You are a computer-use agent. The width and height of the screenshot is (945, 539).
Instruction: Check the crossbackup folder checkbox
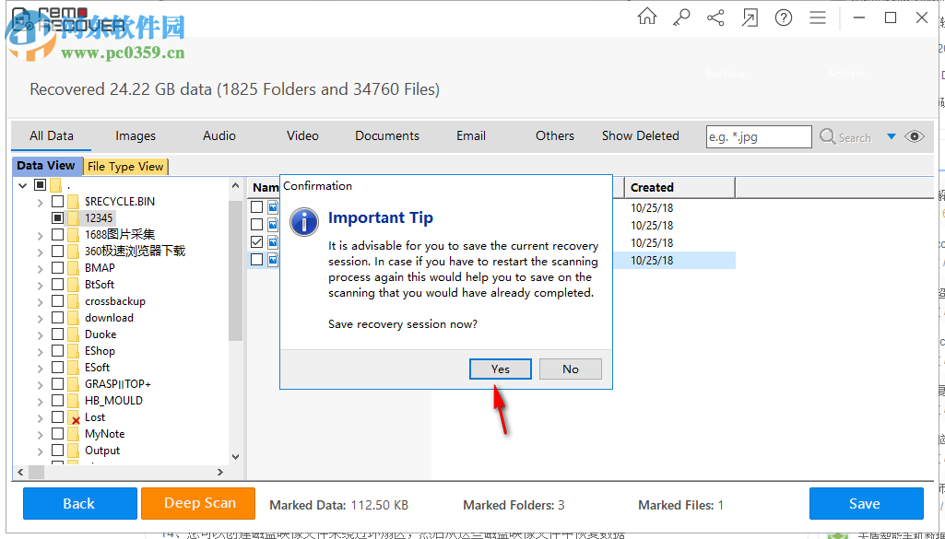57,300
